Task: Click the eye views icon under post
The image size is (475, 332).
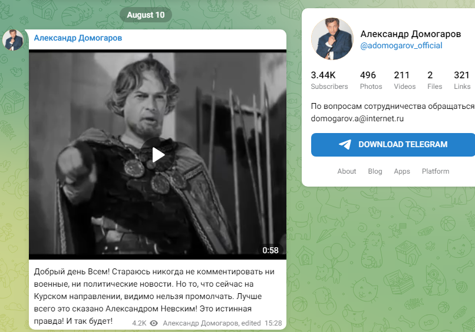Action: tap(154, 323)
